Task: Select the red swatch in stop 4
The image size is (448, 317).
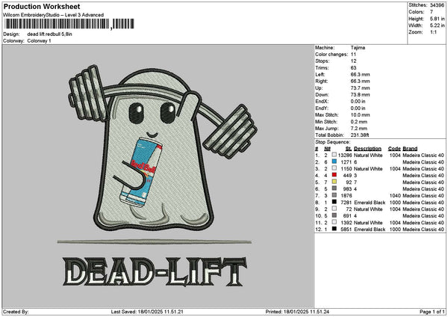Action: (x=334, y=175)
